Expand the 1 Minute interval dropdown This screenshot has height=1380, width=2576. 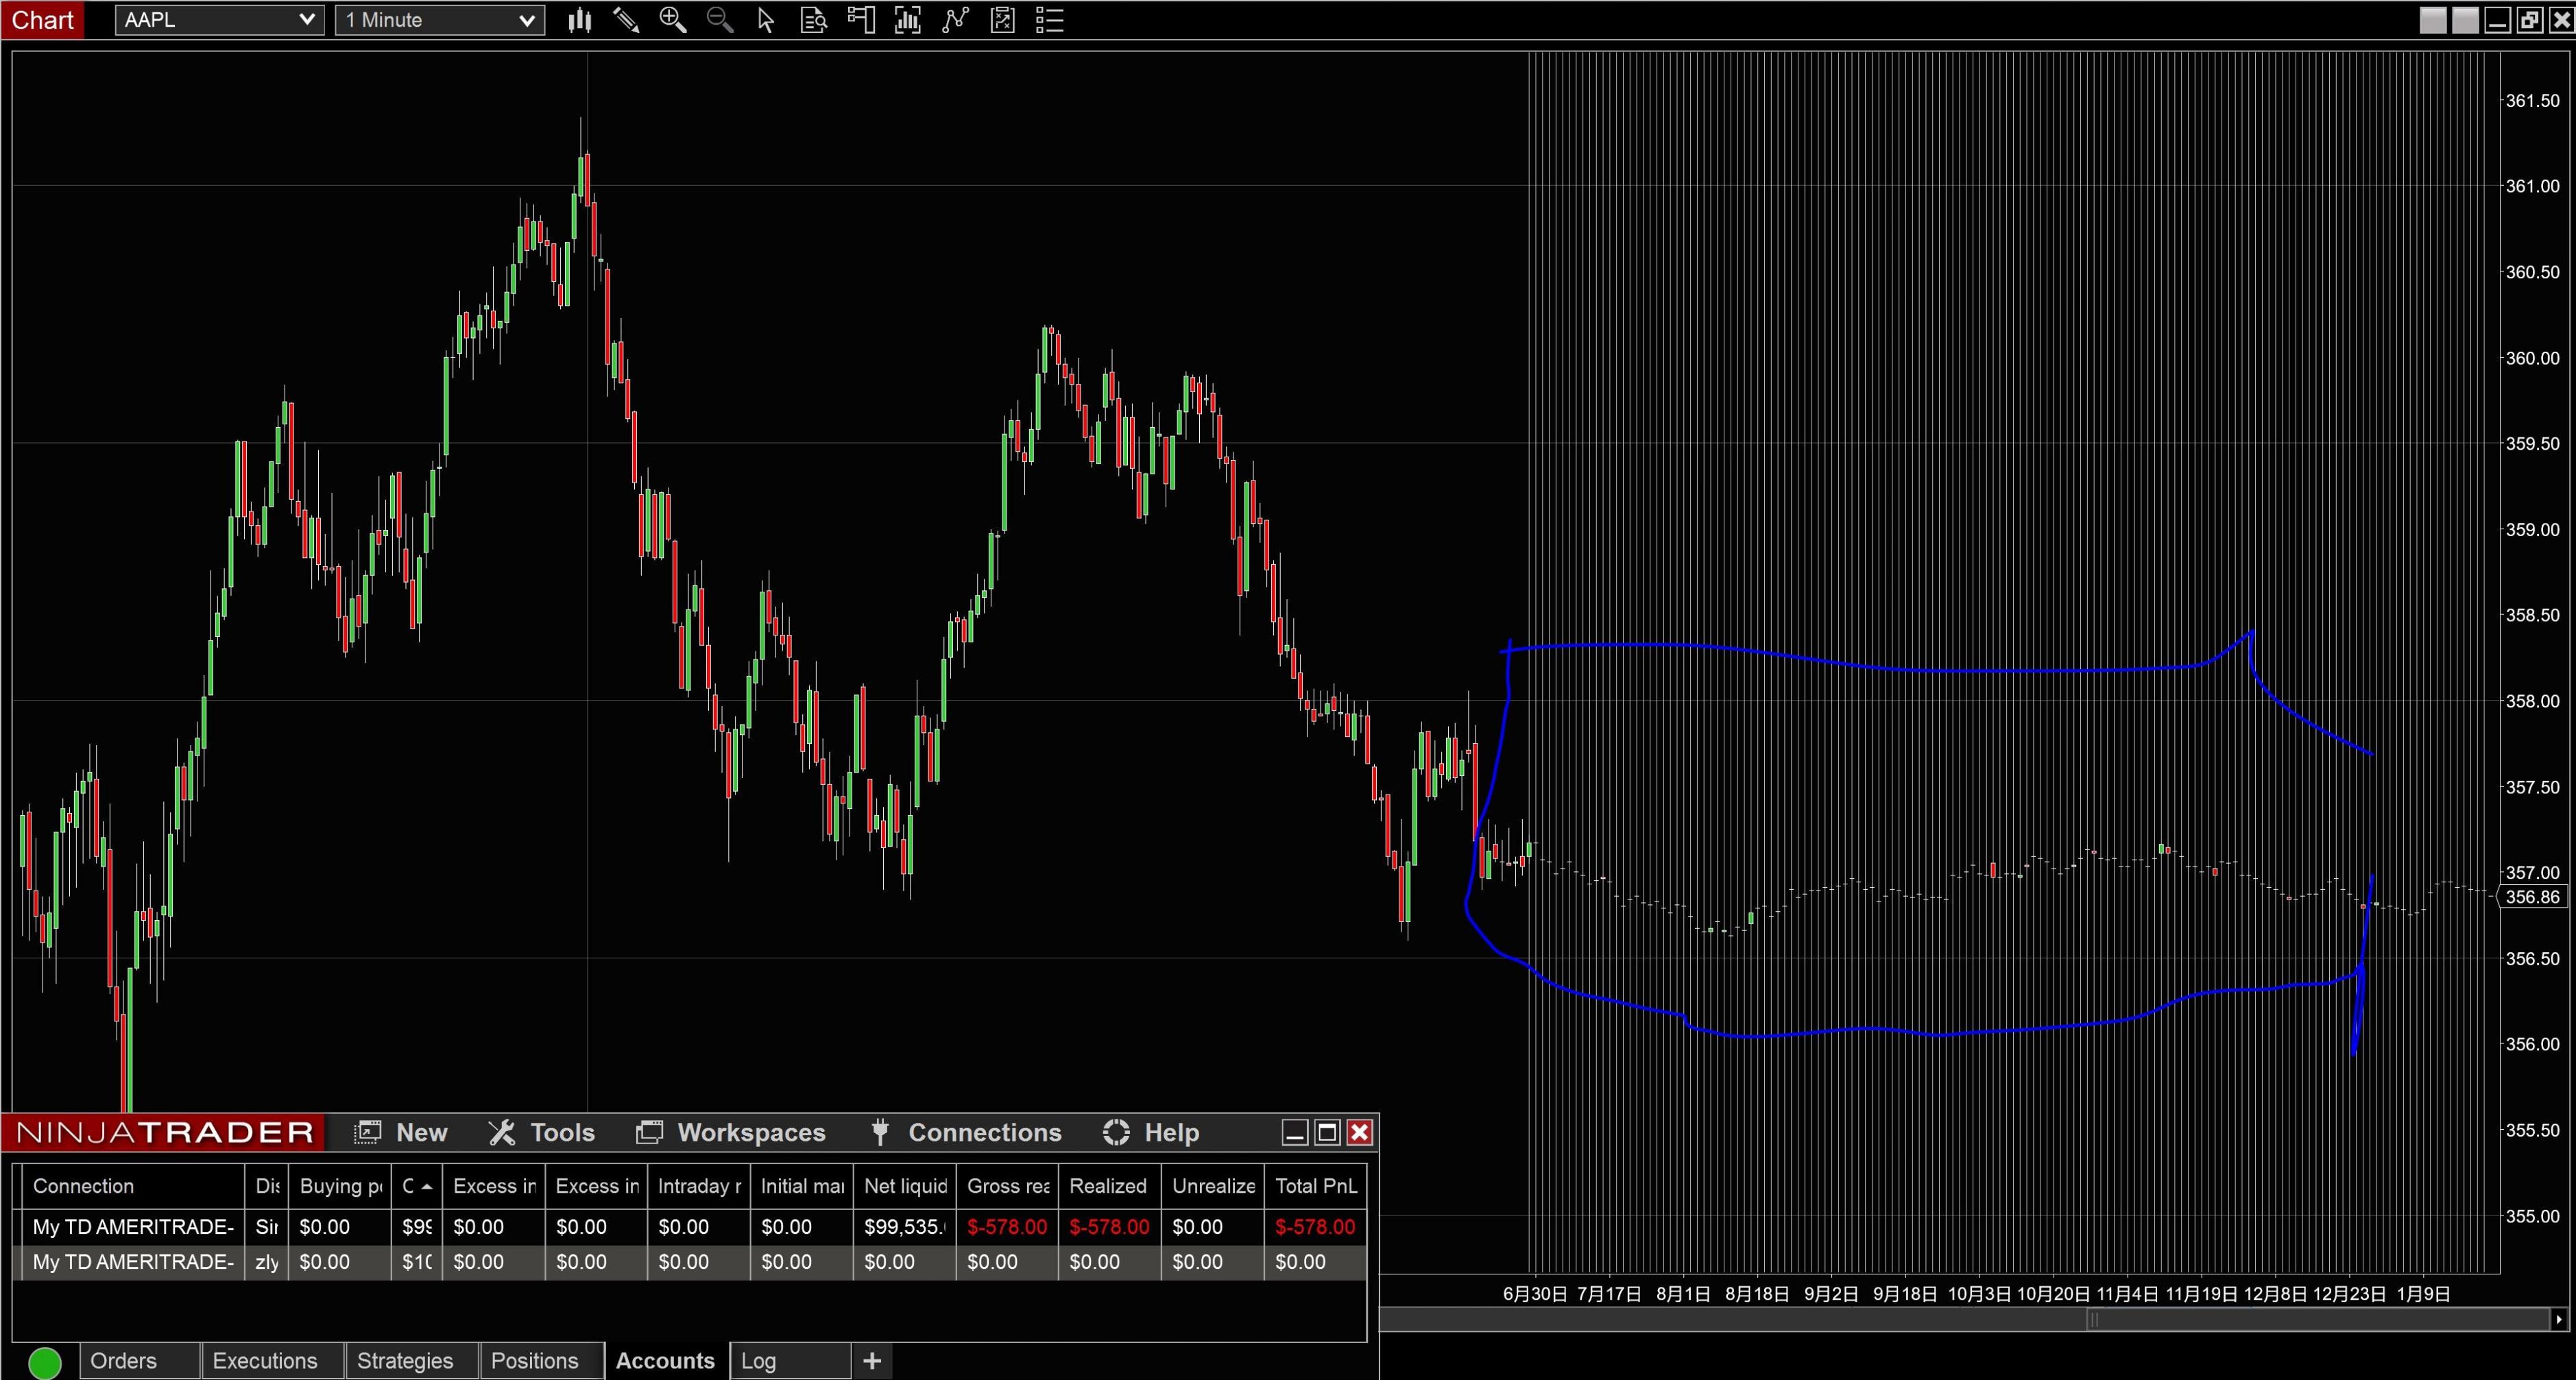(440, 20)
